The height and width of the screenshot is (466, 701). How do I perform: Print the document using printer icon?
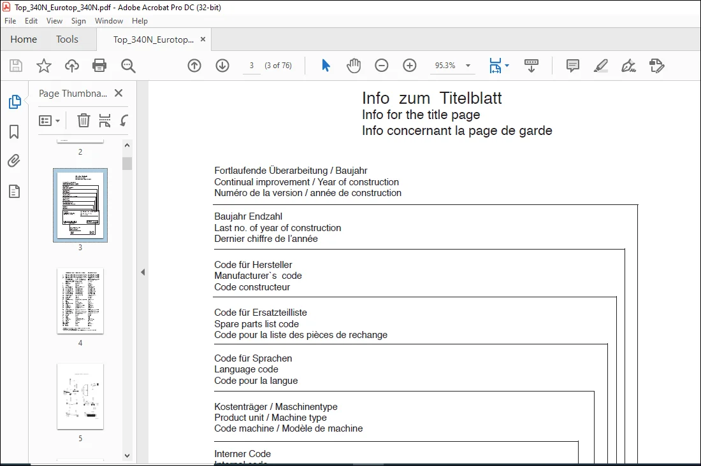(99, 66)
